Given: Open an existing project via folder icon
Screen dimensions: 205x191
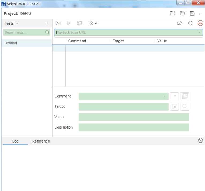Looking at the screenshot, I should [x=182, y=13].
